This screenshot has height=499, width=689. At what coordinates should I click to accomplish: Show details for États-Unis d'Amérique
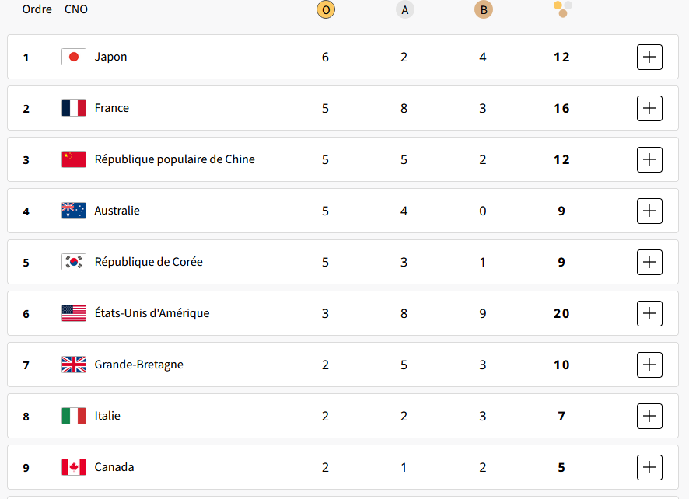pos(649,313)
